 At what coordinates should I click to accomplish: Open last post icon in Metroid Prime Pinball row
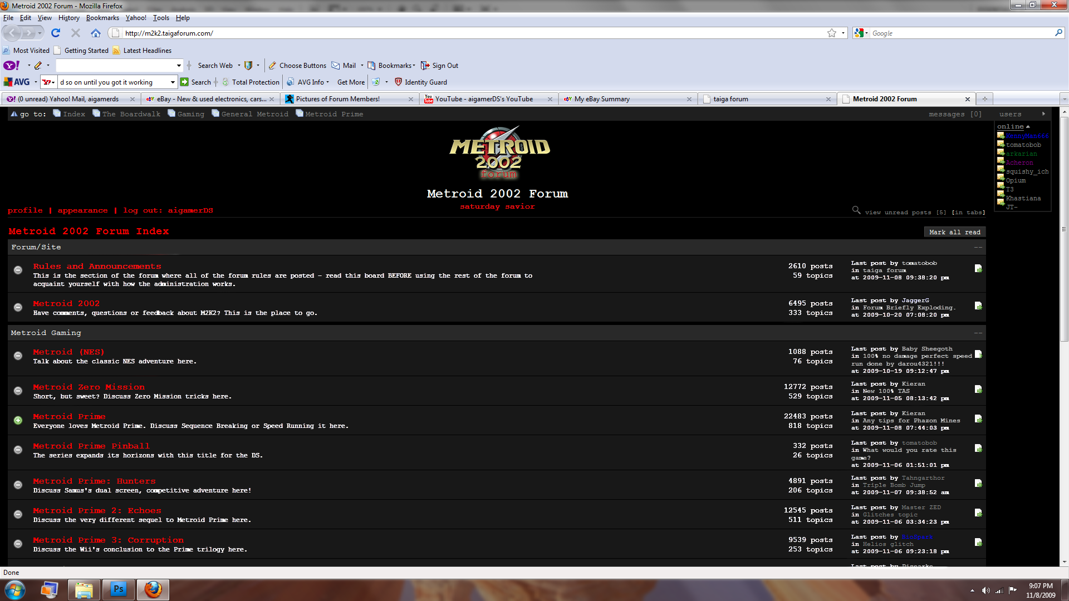pyautogui.click(x=978, y=449)
